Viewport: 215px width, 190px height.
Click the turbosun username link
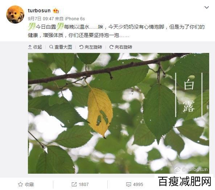pyautogui.click(x=39, y=11)
